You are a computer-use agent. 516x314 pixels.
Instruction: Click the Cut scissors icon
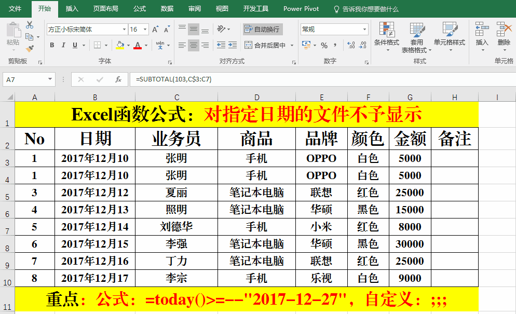30,25
